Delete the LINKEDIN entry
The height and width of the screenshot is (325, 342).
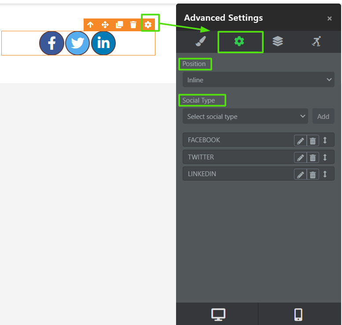pos(313,174)
